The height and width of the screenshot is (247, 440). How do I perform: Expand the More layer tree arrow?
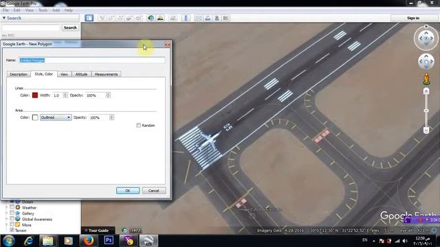[x=6, y=224]
